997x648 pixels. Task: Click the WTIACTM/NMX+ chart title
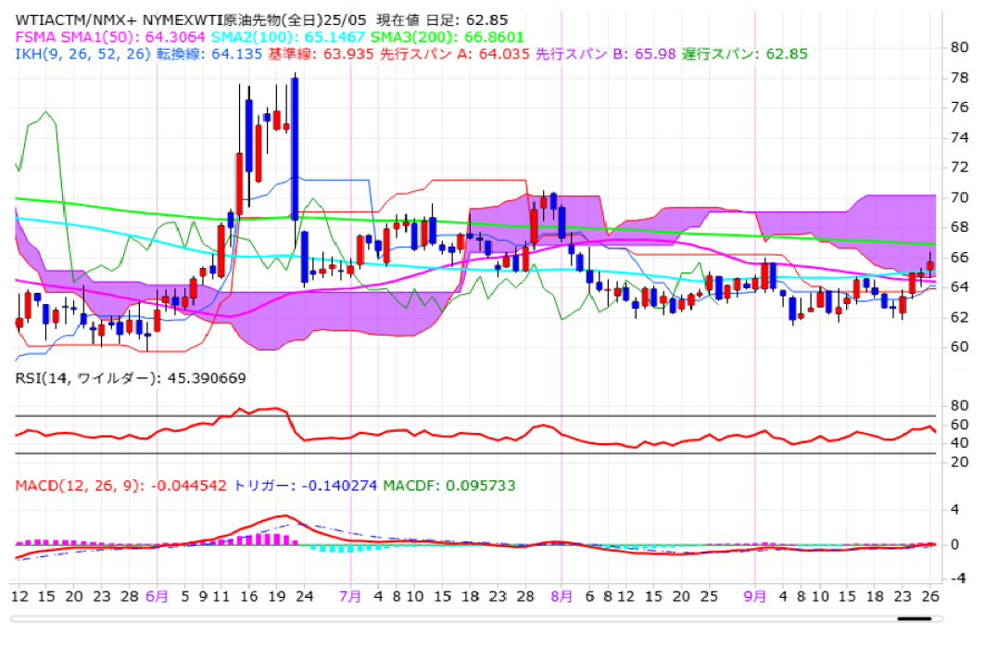[x=73, y=19]
